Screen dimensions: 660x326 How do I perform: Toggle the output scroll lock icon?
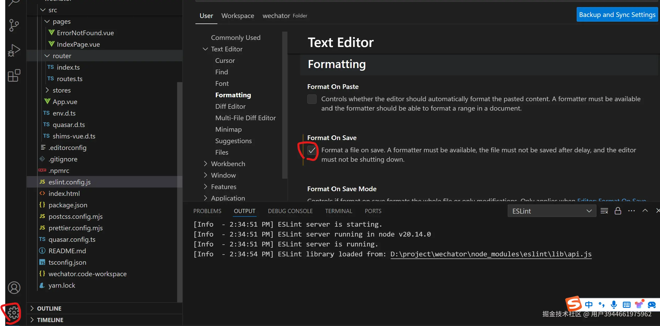click(618, 211)
